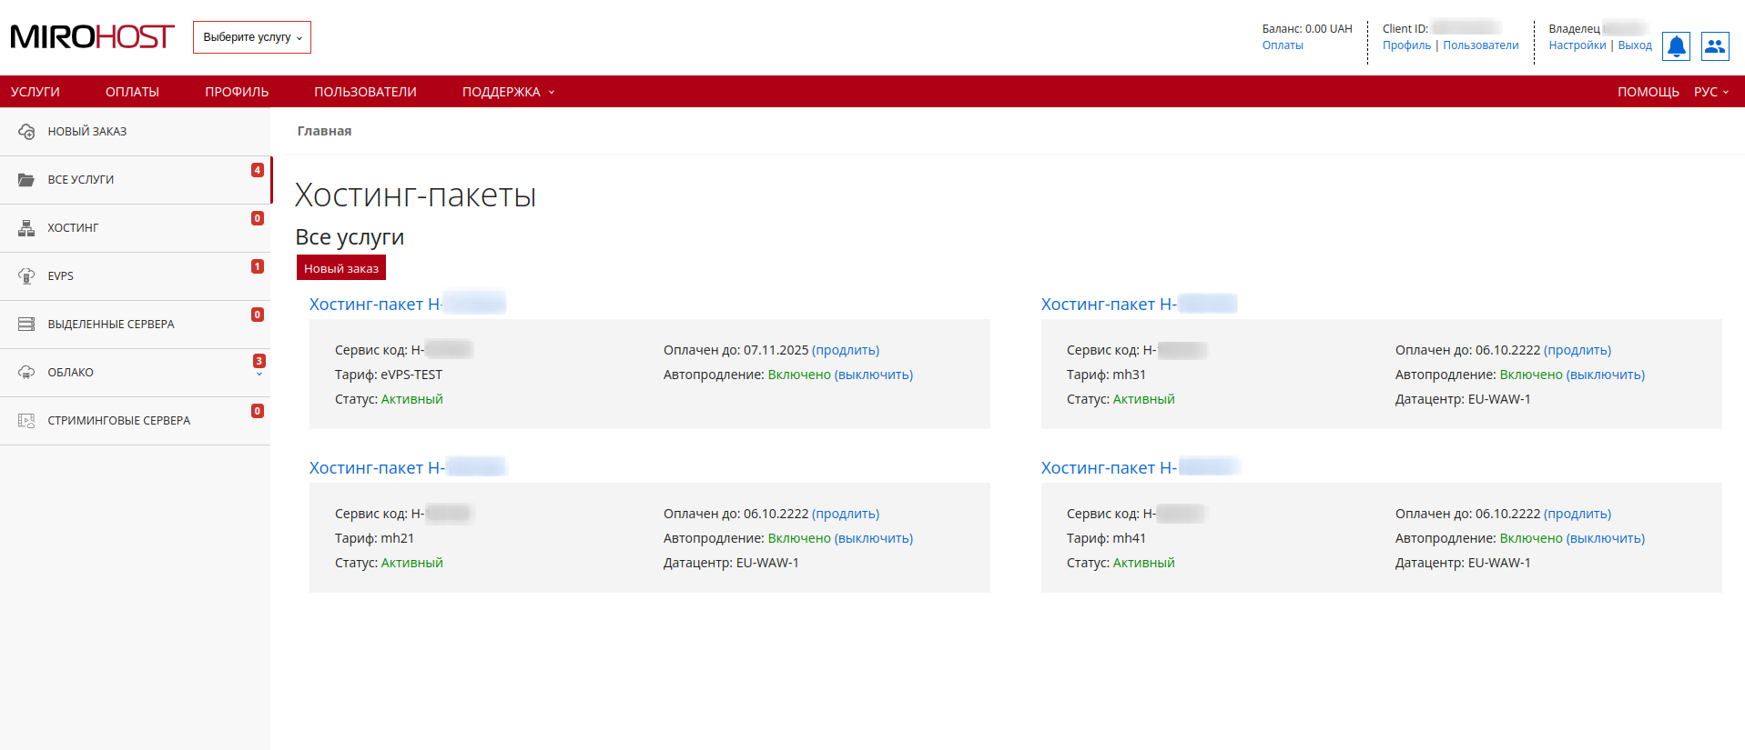Screen dimensions: 1745x750
Task: Expand the Поддержка menu
Action: (x=508, y=92)
